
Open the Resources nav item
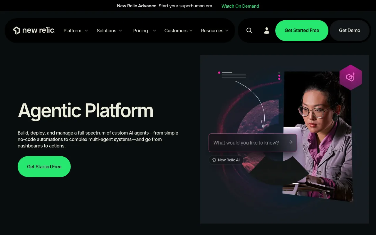[x=212, y=31]
